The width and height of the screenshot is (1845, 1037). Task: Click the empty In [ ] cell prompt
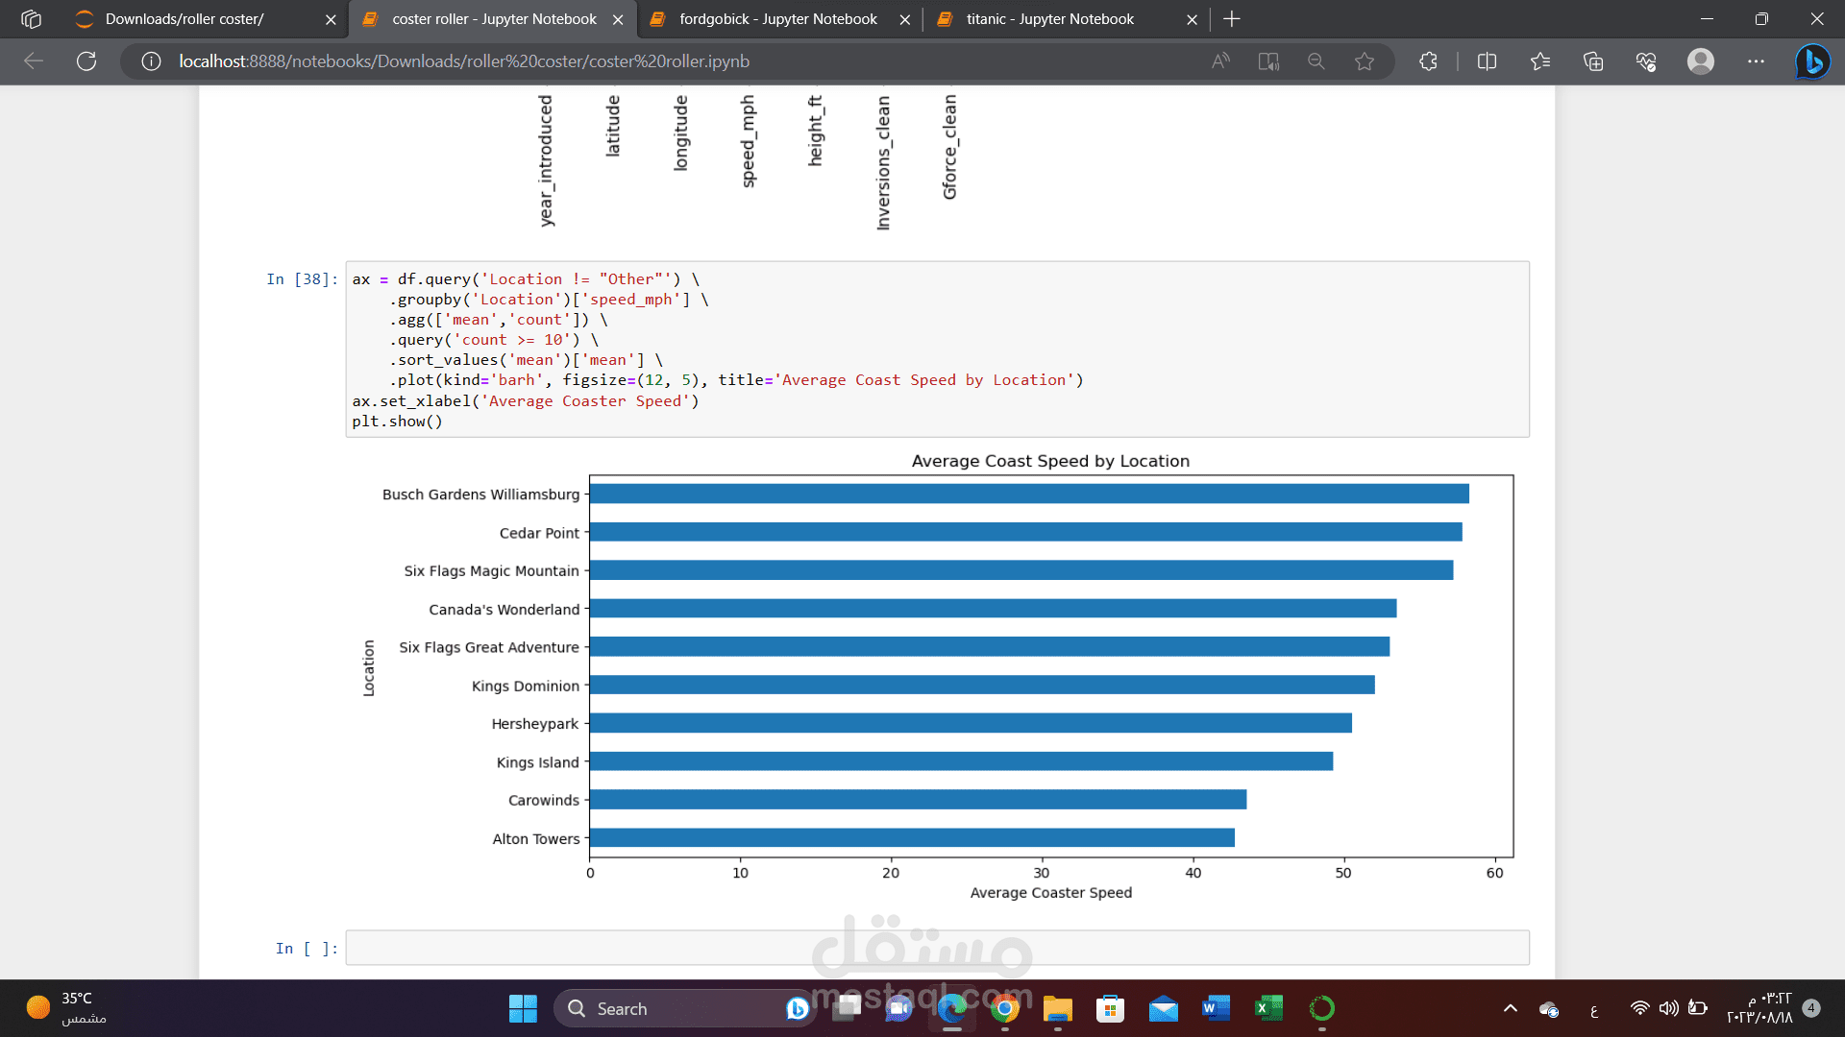[x=307, y=949]
